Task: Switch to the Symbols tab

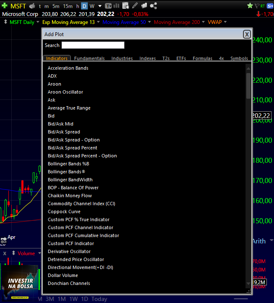Action: (x=239, y=58)
